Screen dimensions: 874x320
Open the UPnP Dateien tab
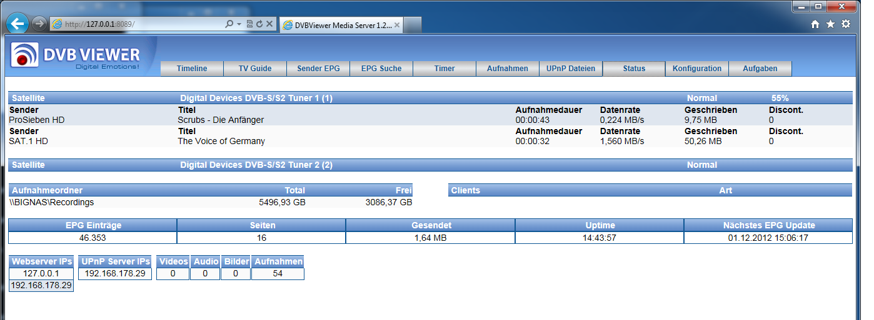[x=571, y=69]
